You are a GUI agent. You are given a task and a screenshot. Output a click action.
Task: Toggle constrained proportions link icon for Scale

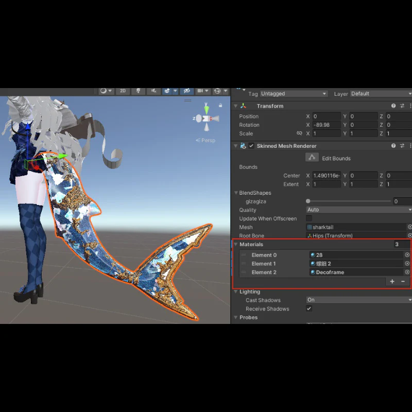click(x=299, y=133)
